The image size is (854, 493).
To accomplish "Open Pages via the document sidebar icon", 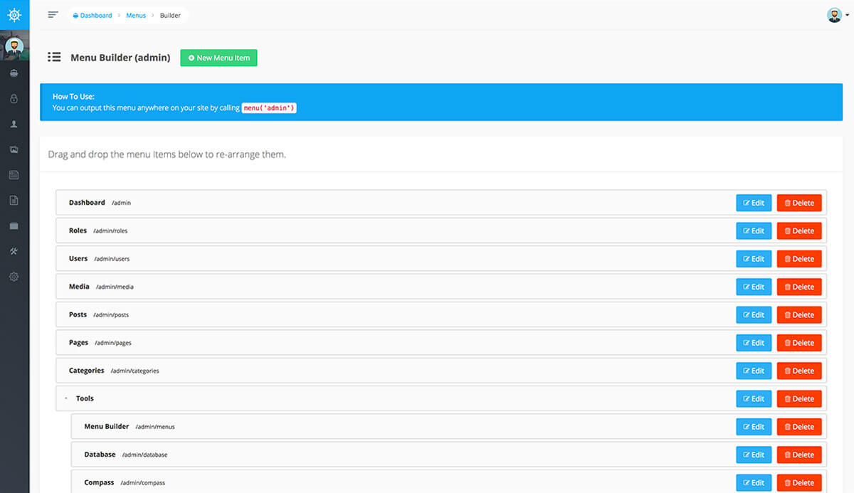I will coord(14,201).
